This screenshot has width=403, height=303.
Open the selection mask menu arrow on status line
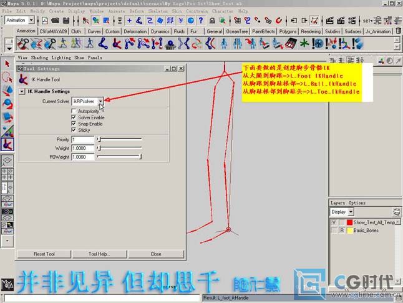click(x=120, y=21)
